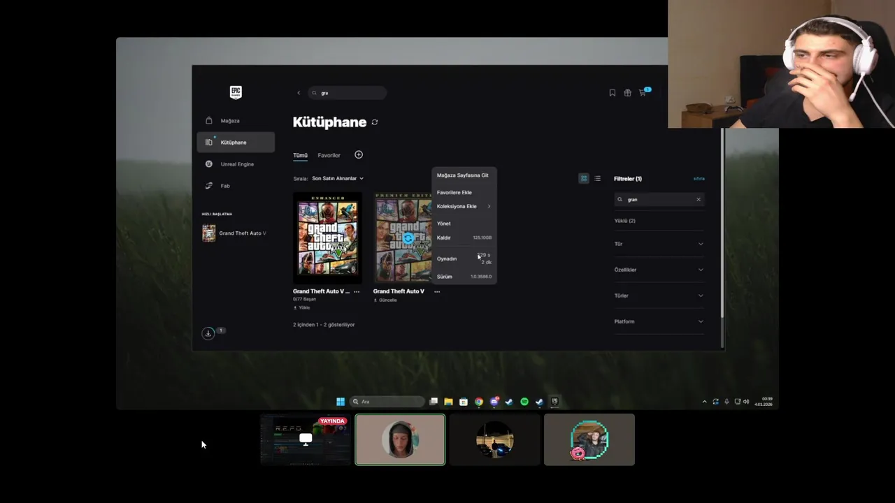
Task: Click Yükle under GTA V Enhanced
Action: [301, 307]
